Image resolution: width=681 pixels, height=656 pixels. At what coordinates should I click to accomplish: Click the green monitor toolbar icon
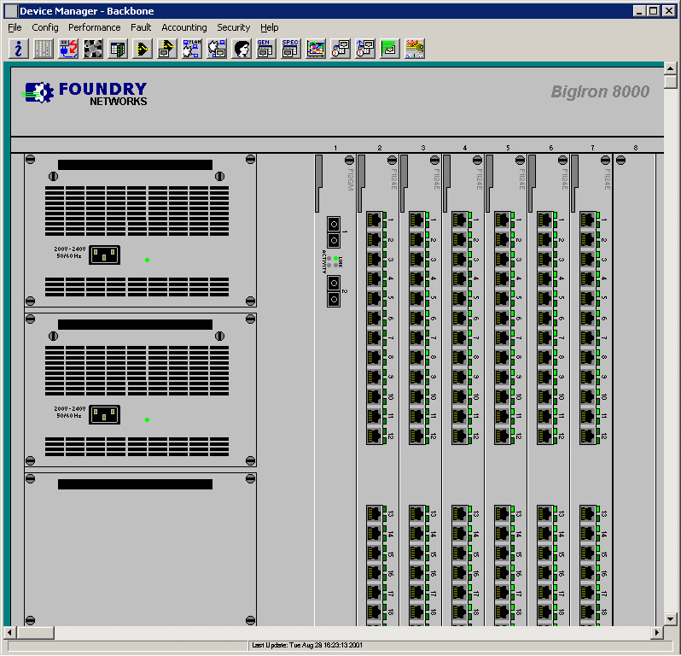pyautogui.click(x=389, y=49)
